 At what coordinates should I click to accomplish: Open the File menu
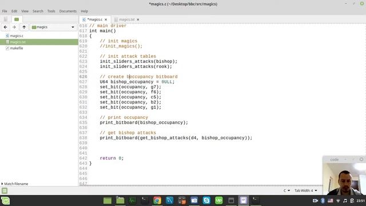[x=5, y=11]
